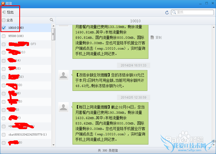Open the chat809312042242550779 (1) conversation

pyautogui.click(x=26, y=134)
